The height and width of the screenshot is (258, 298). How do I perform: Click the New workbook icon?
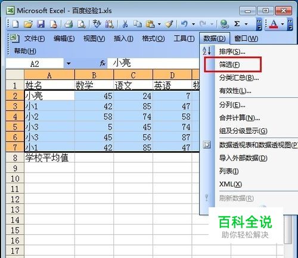(15, 24)
